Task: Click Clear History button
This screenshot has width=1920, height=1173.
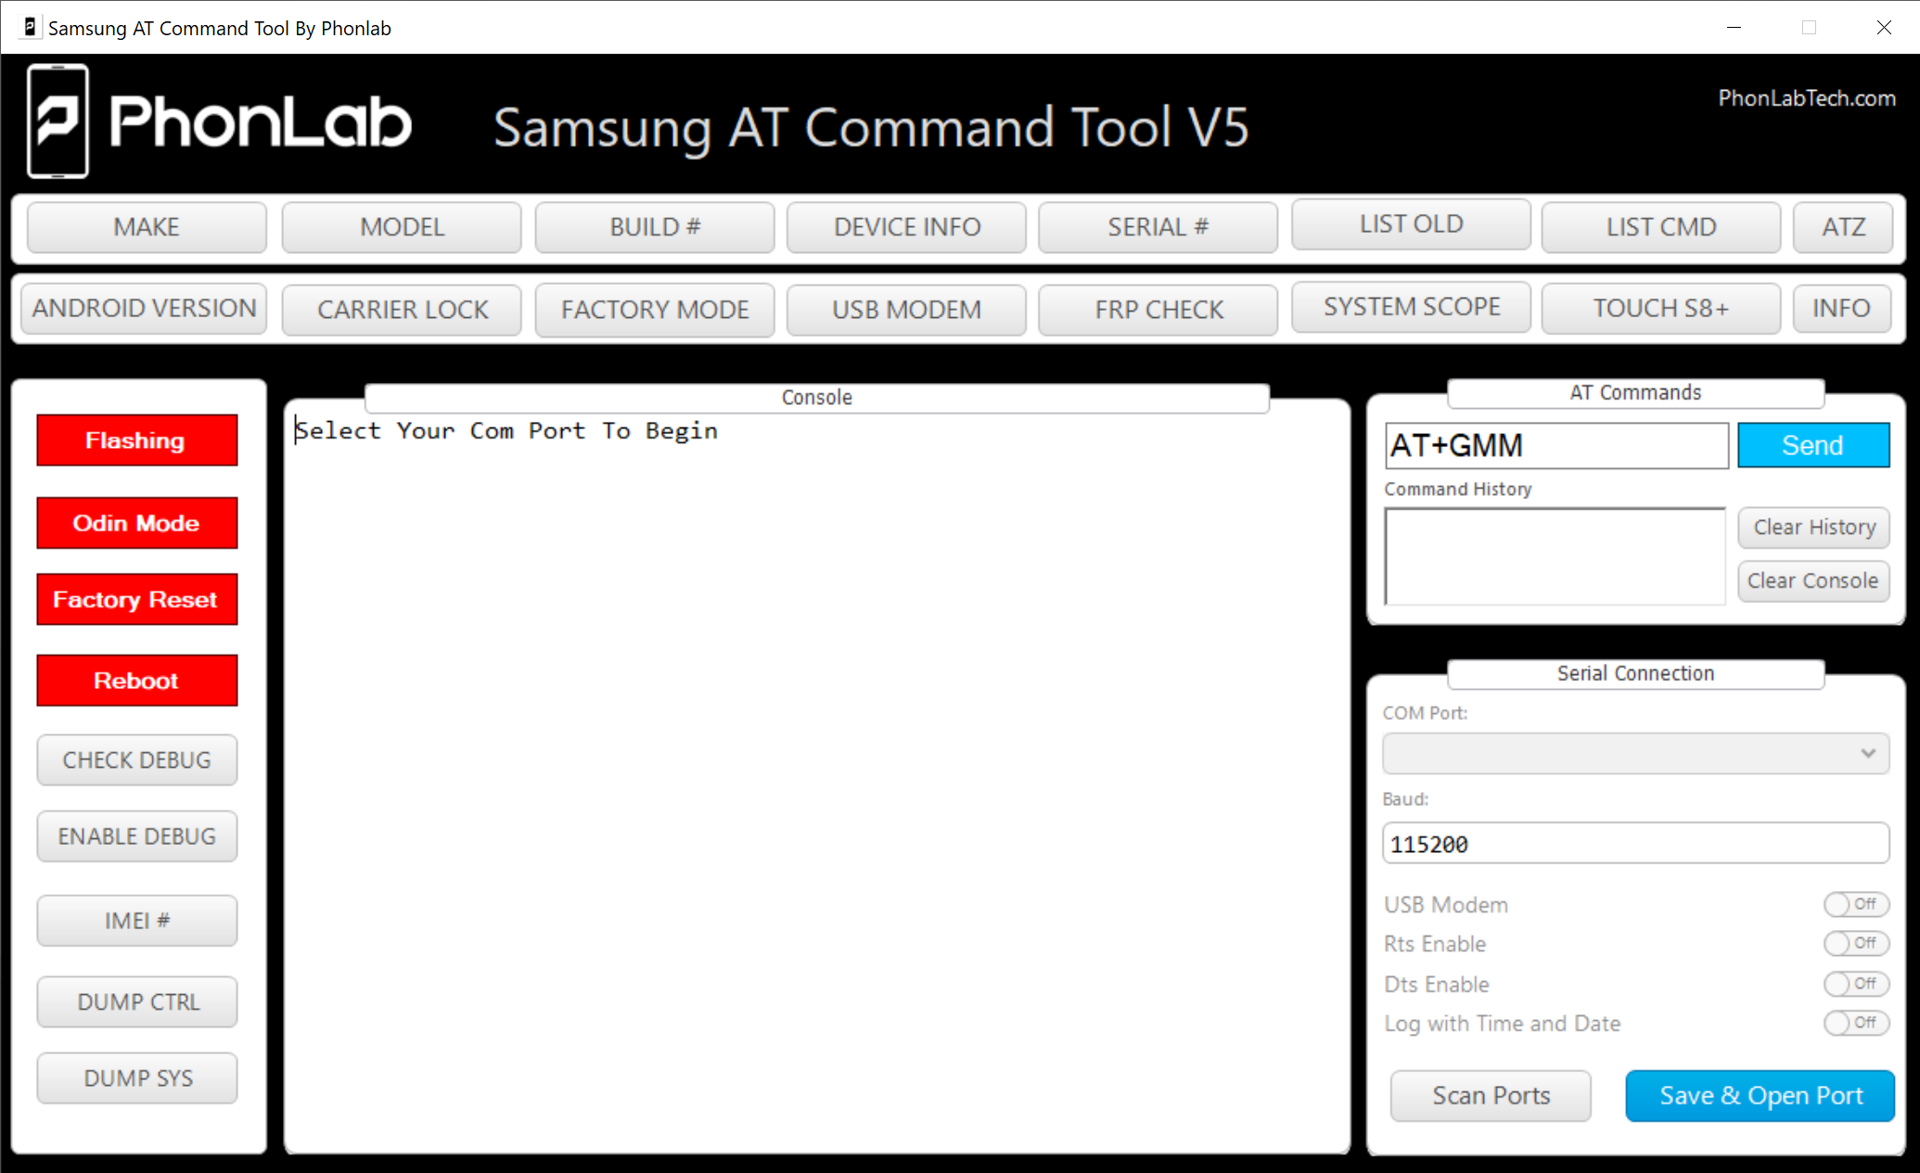Action: (1813, 528)
